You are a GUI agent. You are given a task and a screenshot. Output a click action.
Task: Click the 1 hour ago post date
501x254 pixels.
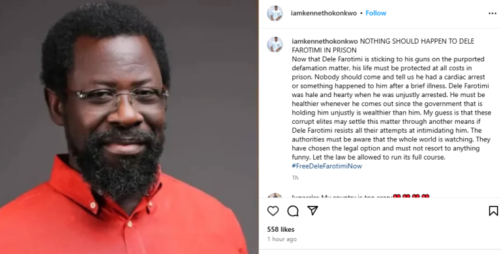[282, 239]
